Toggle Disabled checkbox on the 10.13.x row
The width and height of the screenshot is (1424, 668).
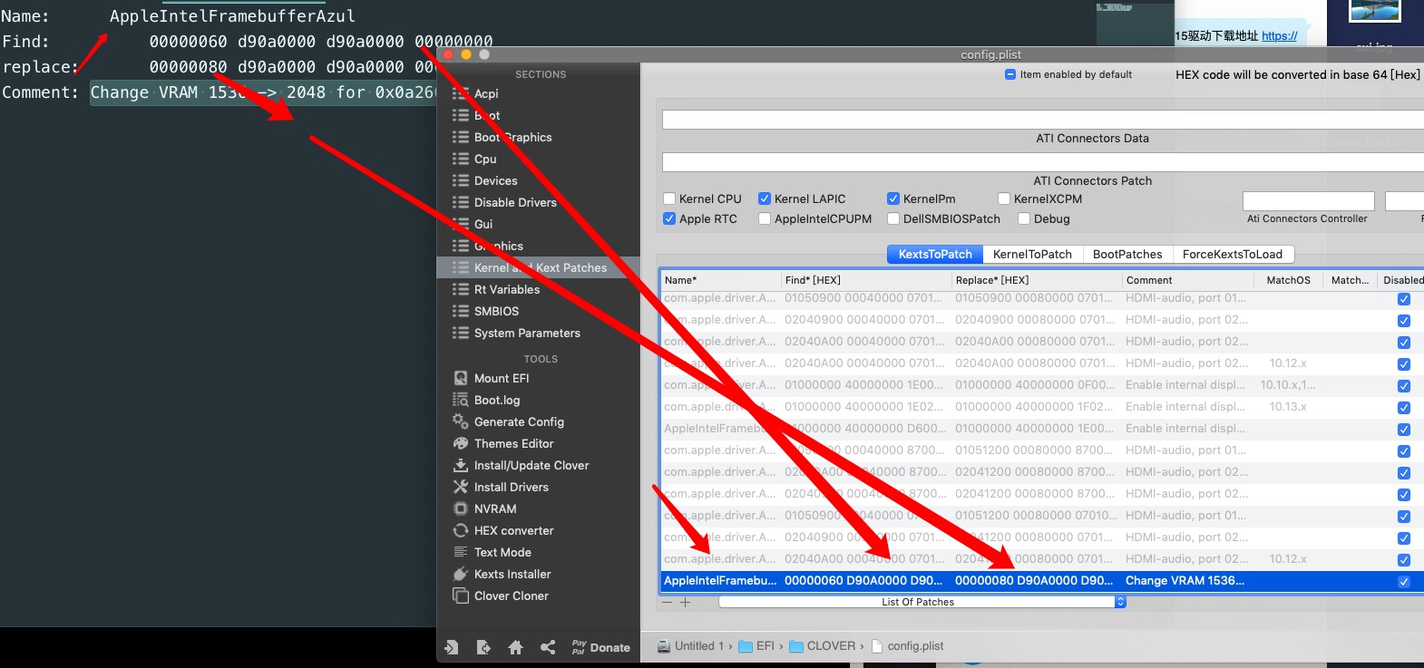(1404, 408)
